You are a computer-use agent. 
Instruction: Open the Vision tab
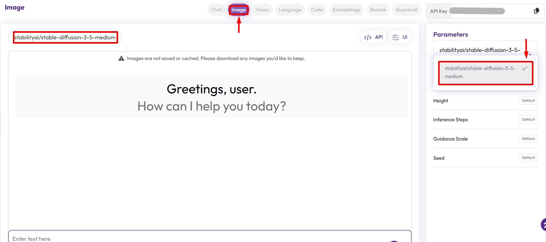(x=262, y=10)
